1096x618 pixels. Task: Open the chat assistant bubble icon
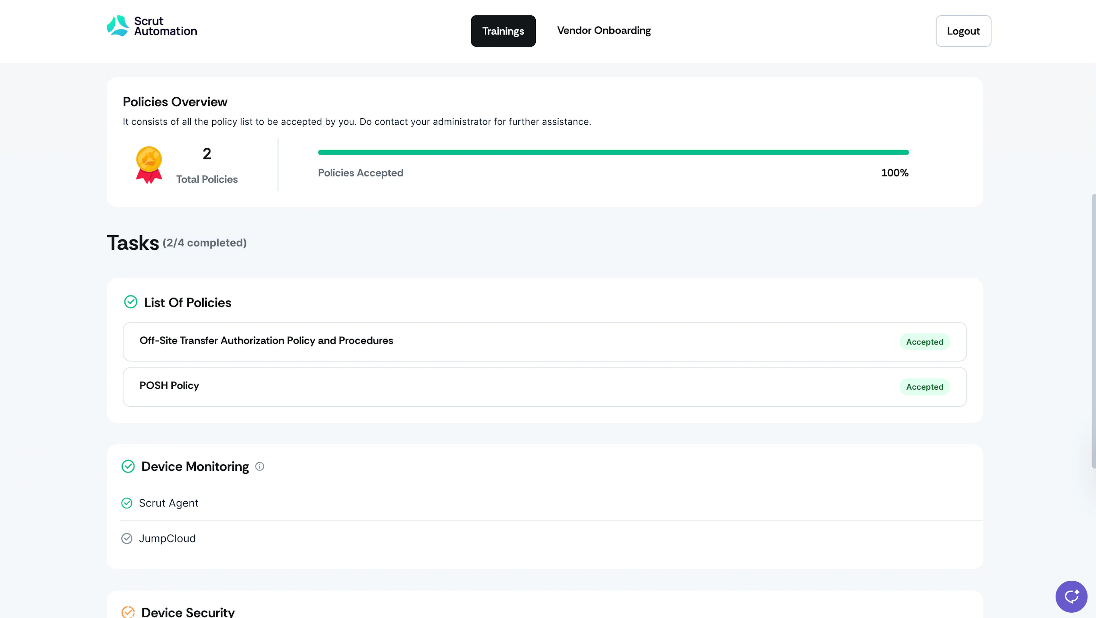coord(1071,596)
